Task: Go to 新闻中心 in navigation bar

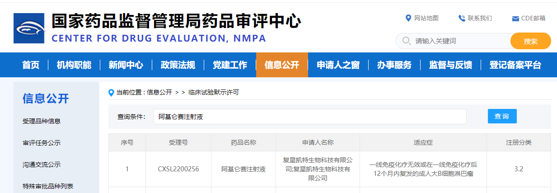Action: (126, 65)
